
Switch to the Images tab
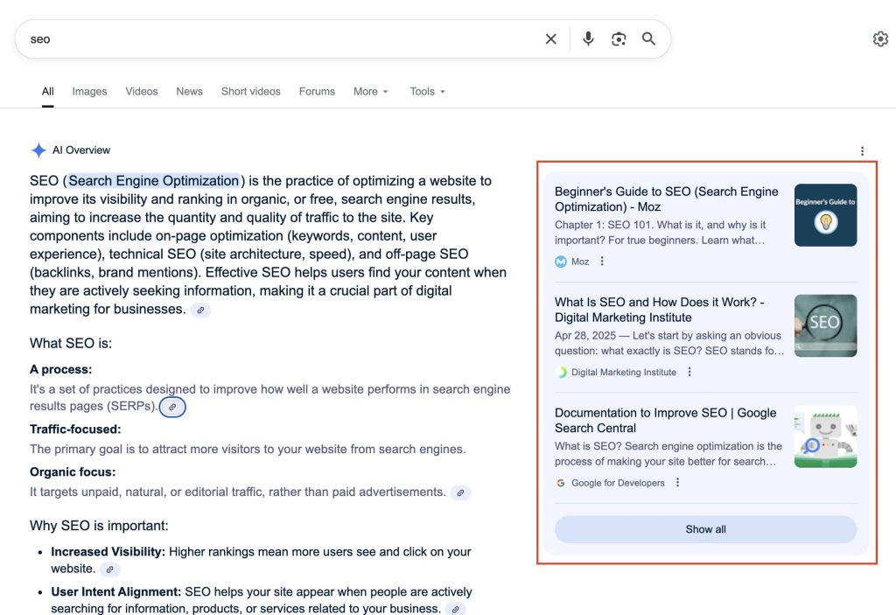coord(89,91)
